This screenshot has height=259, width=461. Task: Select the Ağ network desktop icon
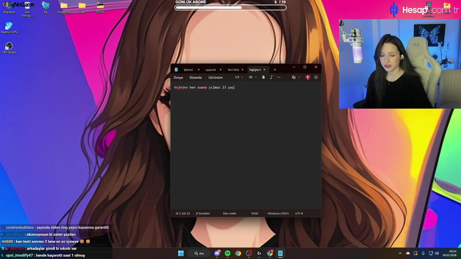pos(45,8)
